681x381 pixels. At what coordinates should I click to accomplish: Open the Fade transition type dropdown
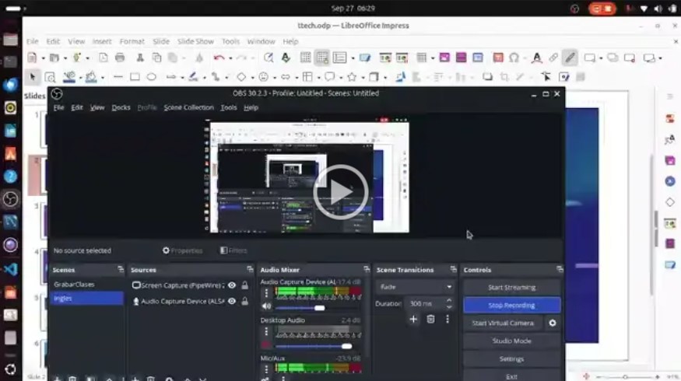click(x=415, y=287)
